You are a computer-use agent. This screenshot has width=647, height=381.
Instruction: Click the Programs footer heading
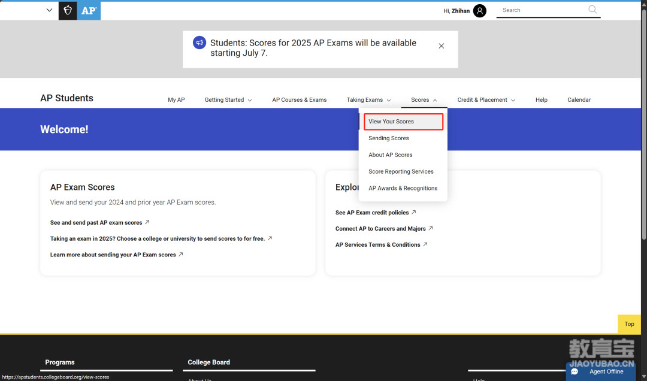tap(60, 362)
